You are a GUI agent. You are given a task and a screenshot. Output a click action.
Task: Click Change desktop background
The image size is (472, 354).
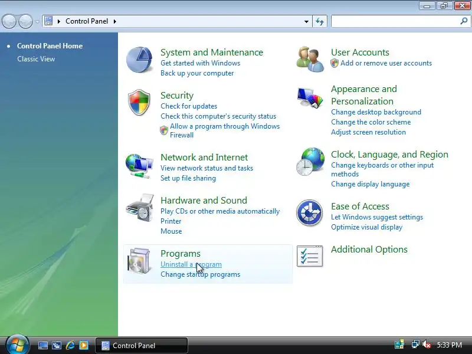[376, 112]
